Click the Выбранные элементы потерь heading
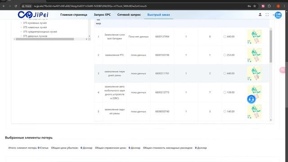Viewport: 288px width, 162px height. pyautogui.click(x=29, y=138)
